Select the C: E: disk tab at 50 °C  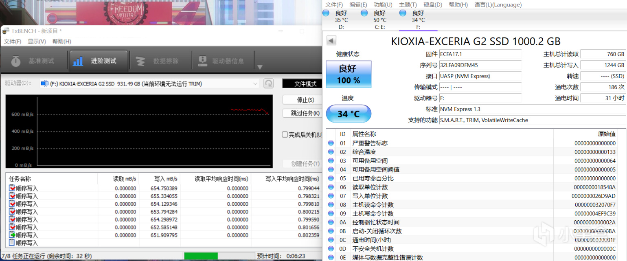click(379, 20)
